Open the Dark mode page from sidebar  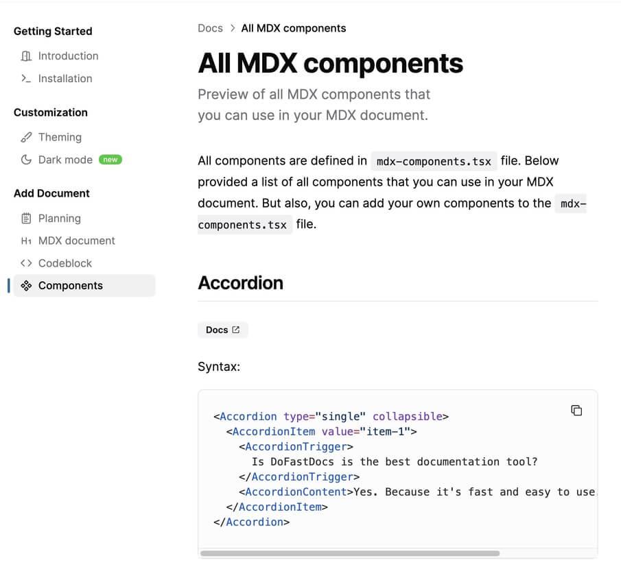tap(65, 160)
